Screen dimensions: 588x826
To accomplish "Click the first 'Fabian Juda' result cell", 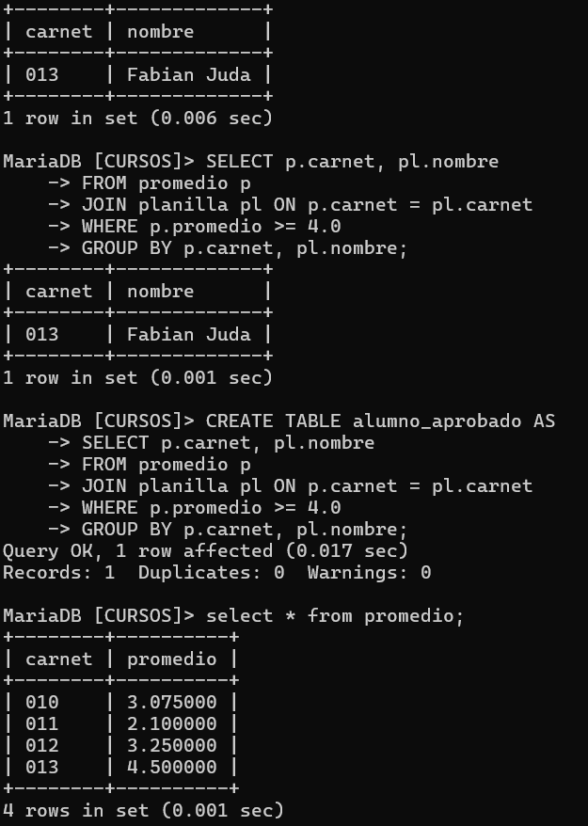I will (x=188, y=75).
